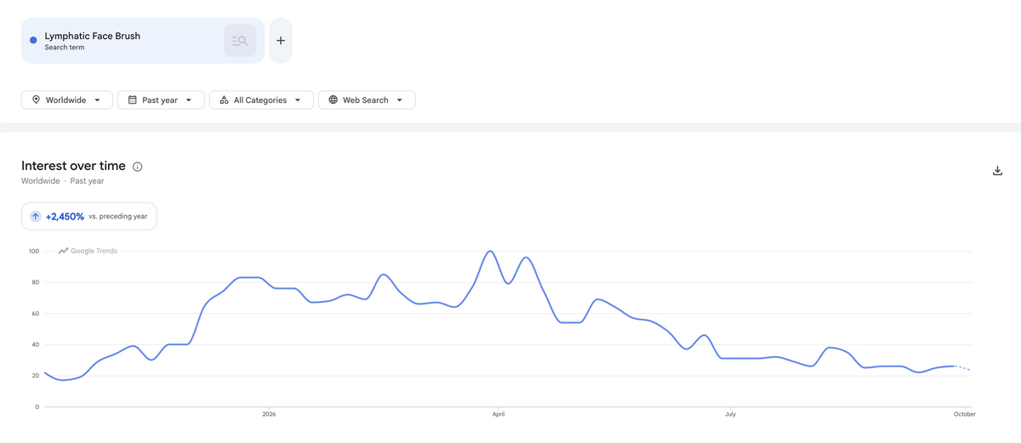Click the location pin icon in Worldwide filter
1021x443 pixels.
coord(36,99)
